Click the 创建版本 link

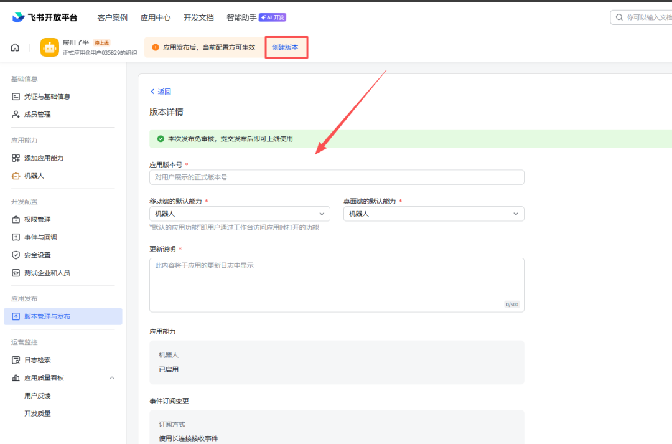click(285, 47)
